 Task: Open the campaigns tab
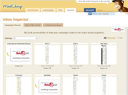(48, 10)
